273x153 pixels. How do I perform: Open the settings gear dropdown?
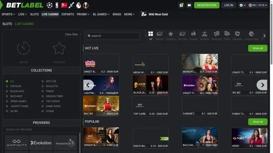242,5
